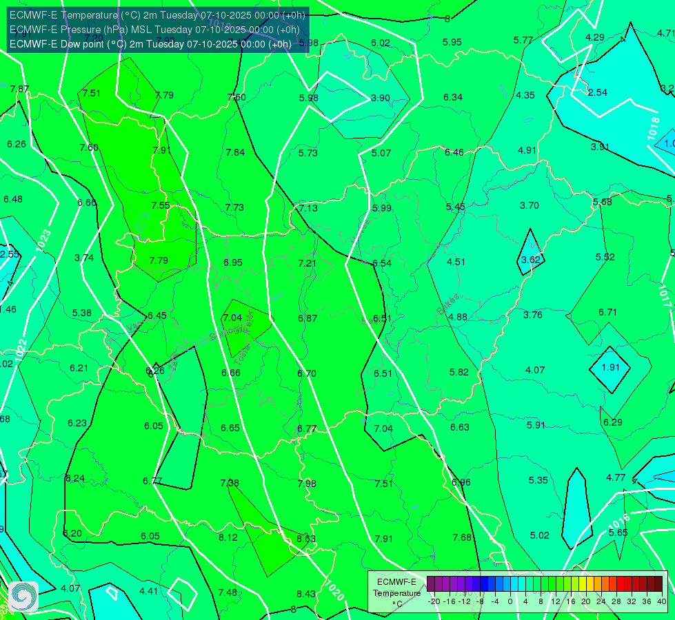Click the 3.70 grid value
Image resolution: width=675 pixels, height=620 pixels.
(529, 206)
